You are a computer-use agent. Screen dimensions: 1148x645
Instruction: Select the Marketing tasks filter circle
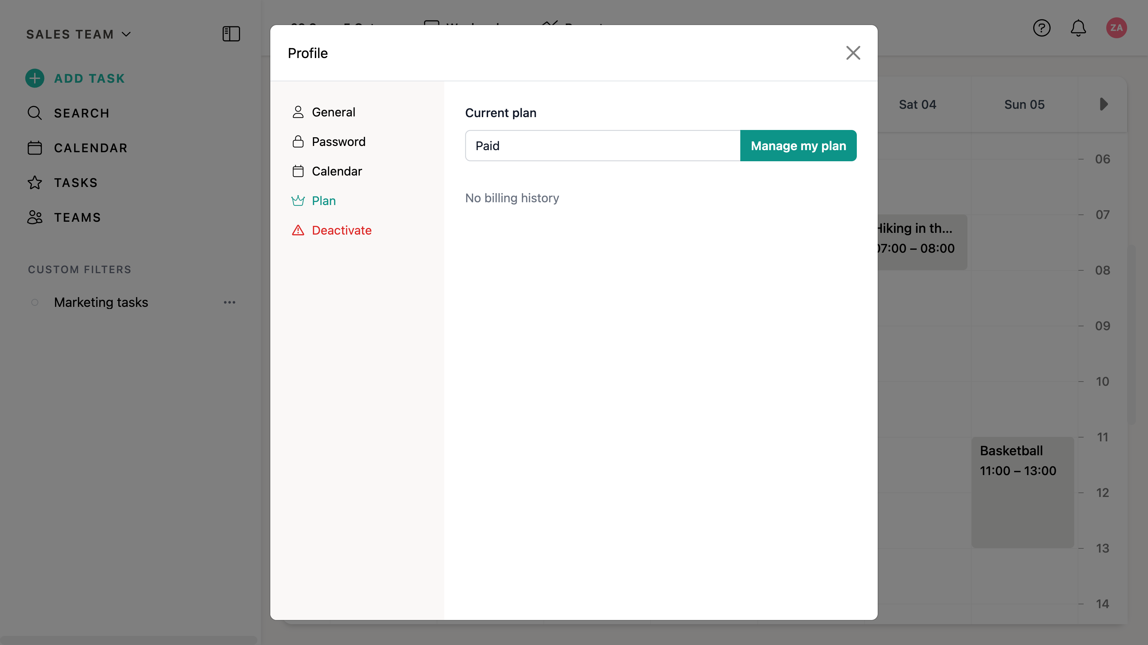click(35, 303)
